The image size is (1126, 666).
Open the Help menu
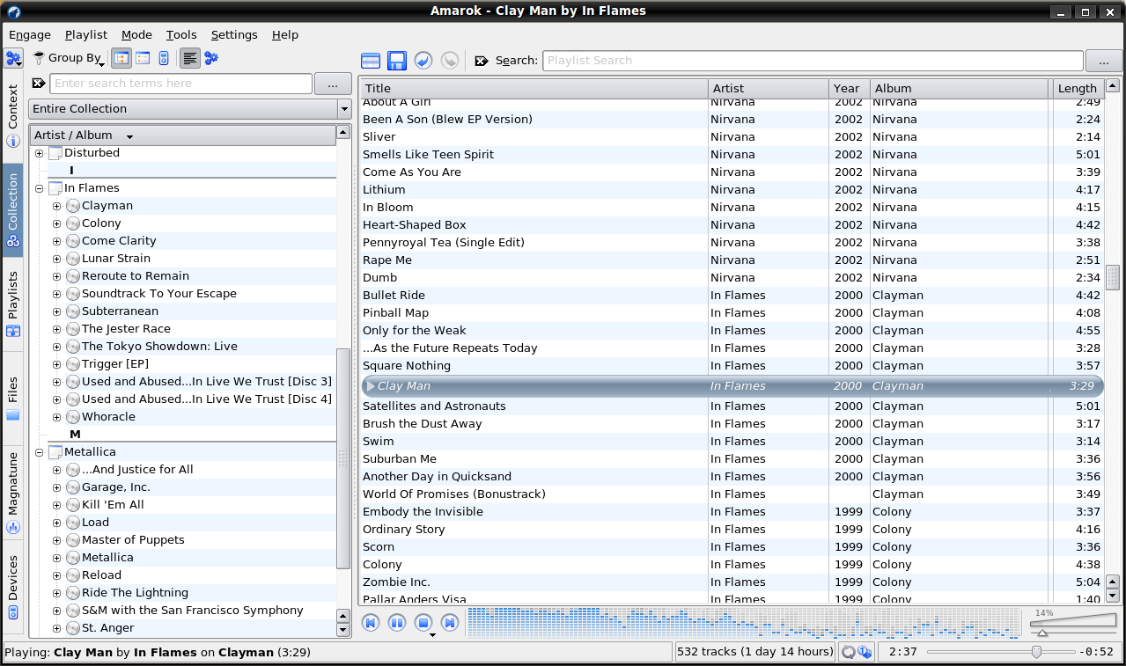285,35
